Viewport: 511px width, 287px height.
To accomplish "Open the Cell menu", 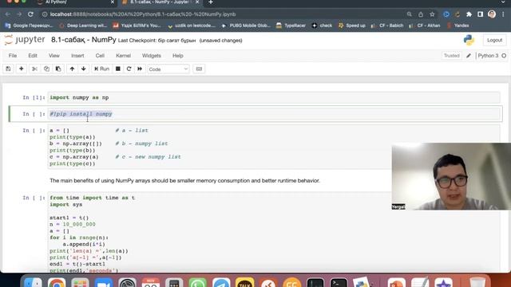I will click(x=100, y=56).
